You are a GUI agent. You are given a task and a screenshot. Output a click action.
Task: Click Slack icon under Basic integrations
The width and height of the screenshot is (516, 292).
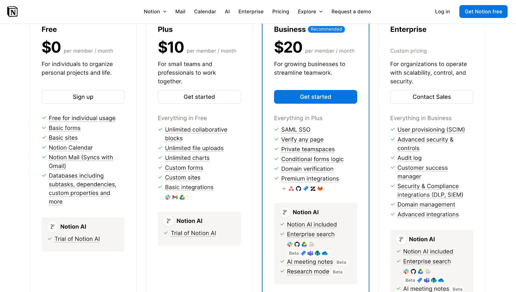coord(168,197)
